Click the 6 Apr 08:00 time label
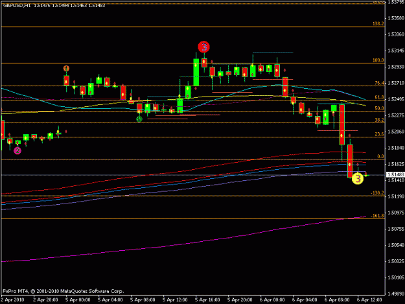This screenshot has width=405, height=304. pyautogui.click(x=337, y=300)
